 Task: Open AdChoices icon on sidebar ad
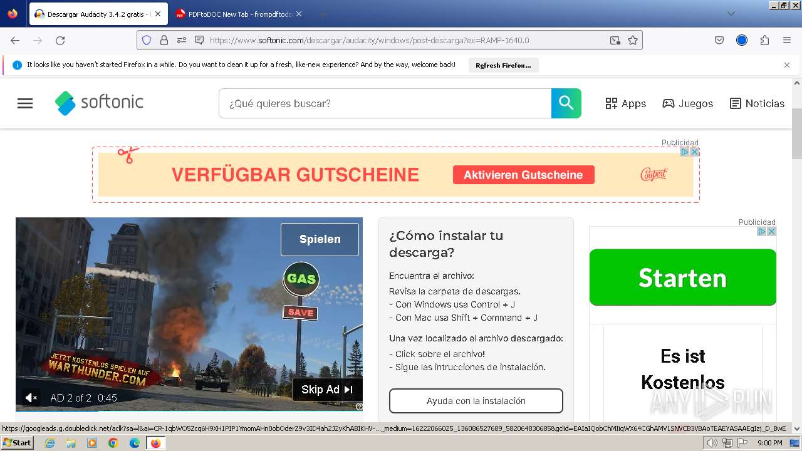(763, 231)
